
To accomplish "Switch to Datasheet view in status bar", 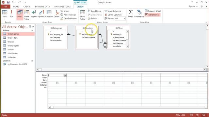I will pyautogui.click(x=191, y=115).
